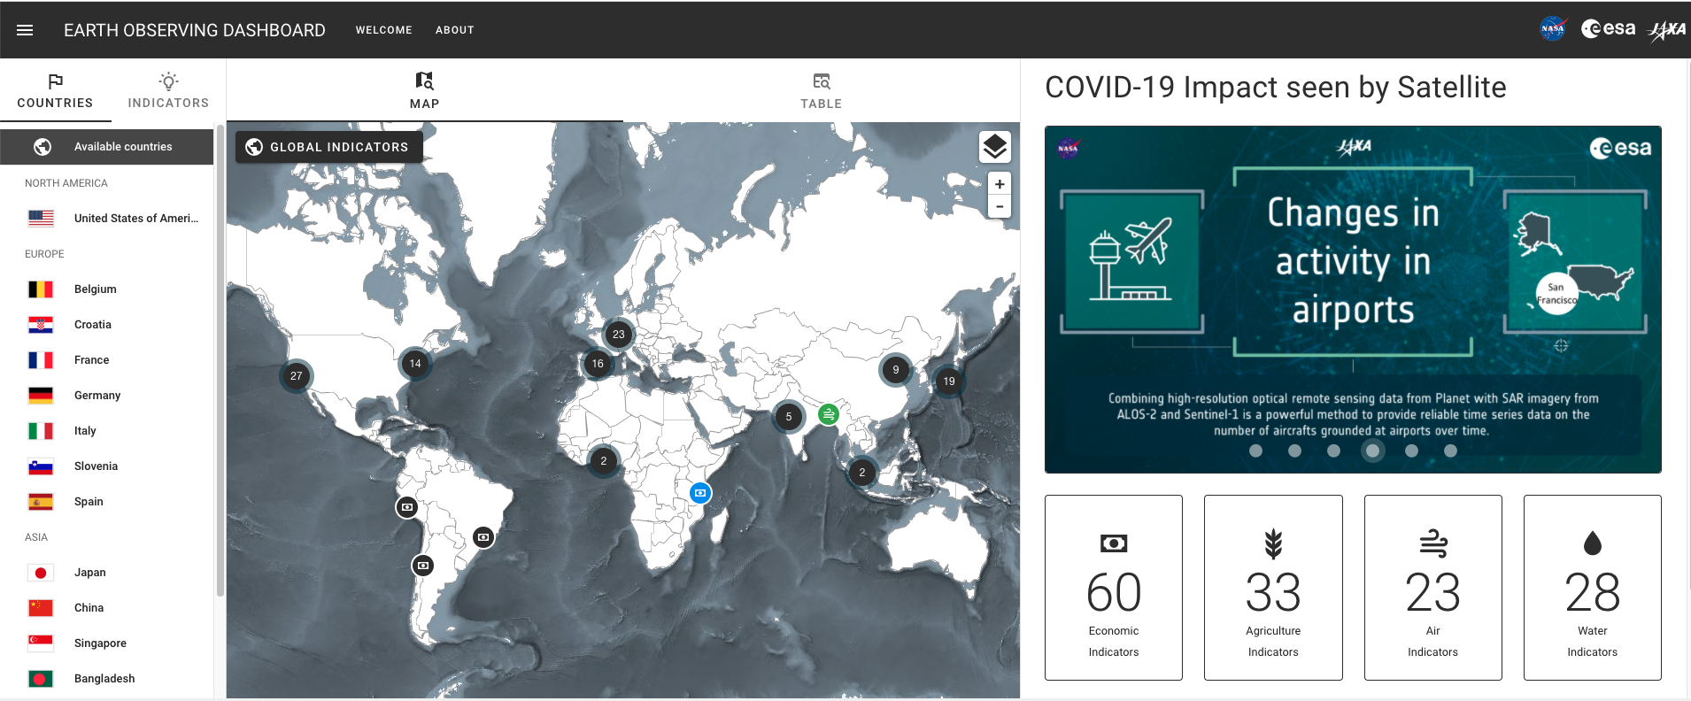
Task: Click the cluster marker labeled 2 in Southeast Asia
Action: [x=862, y=473]
